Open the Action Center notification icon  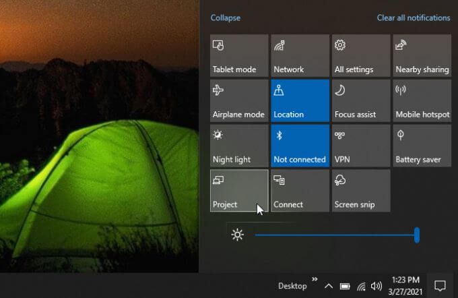(x=440, y=285)
